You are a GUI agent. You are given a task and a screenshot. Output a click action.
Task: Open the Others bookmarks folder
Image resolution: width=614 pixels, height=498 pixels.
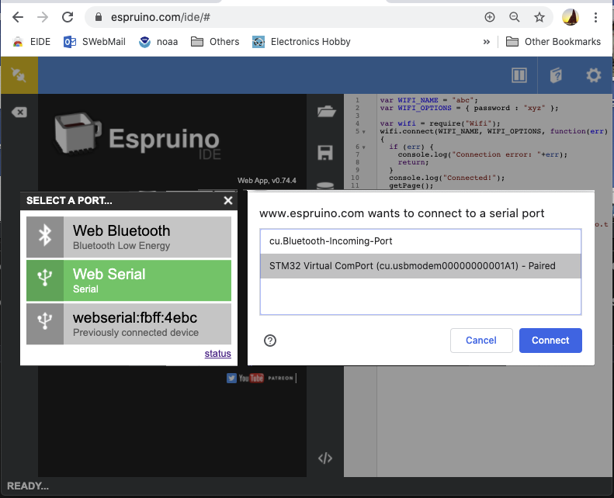point(215,42)
